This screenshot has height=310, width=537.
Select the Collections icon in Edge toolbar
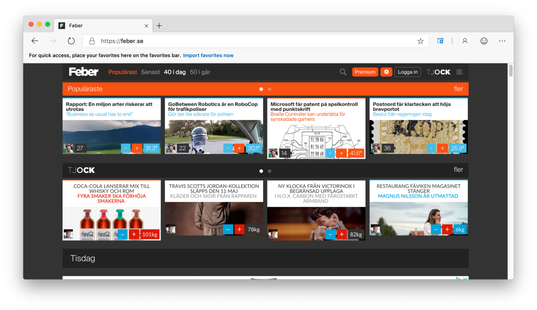coord(440,41)
